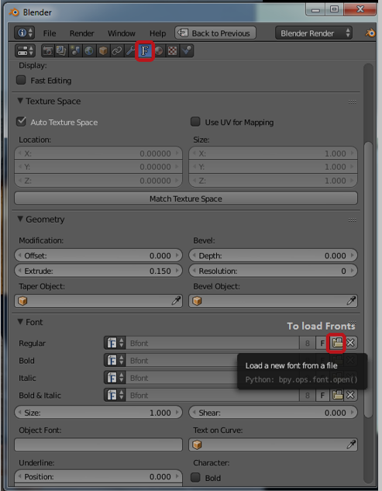
Task: Switch to the Render camera tab
Action: pyautogui.click(x=48, y=50)
